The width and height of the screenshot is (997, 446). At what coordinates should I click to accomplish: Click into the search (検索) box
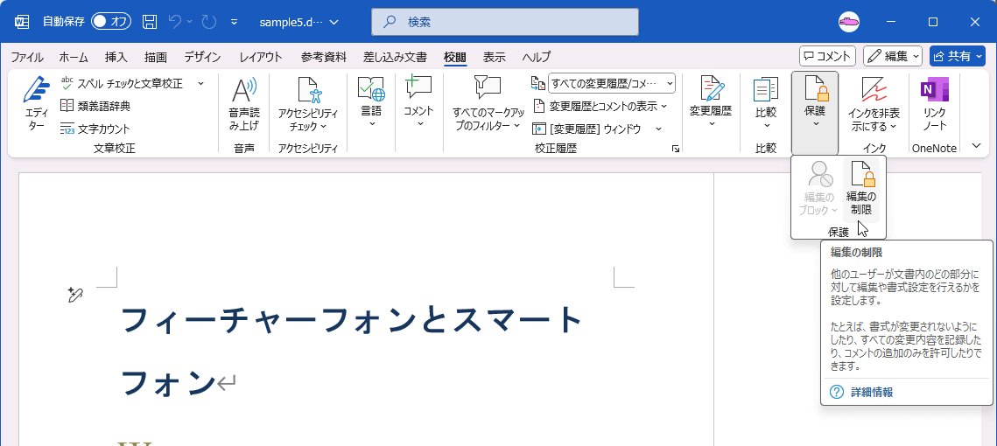pos(505,22)
